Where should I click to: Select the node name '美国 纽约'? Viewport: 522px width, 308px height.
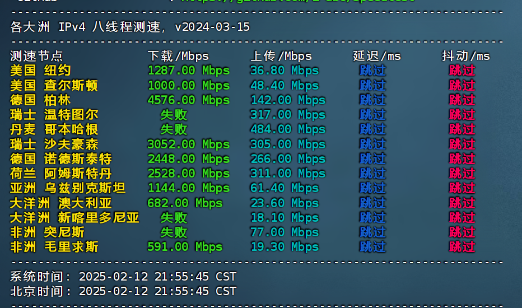[x=40, y=70]
